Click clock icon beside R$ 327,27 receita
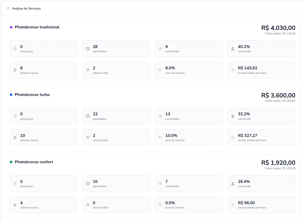Image resolution: width=302 pixels, height=221 pixels. 233,138
